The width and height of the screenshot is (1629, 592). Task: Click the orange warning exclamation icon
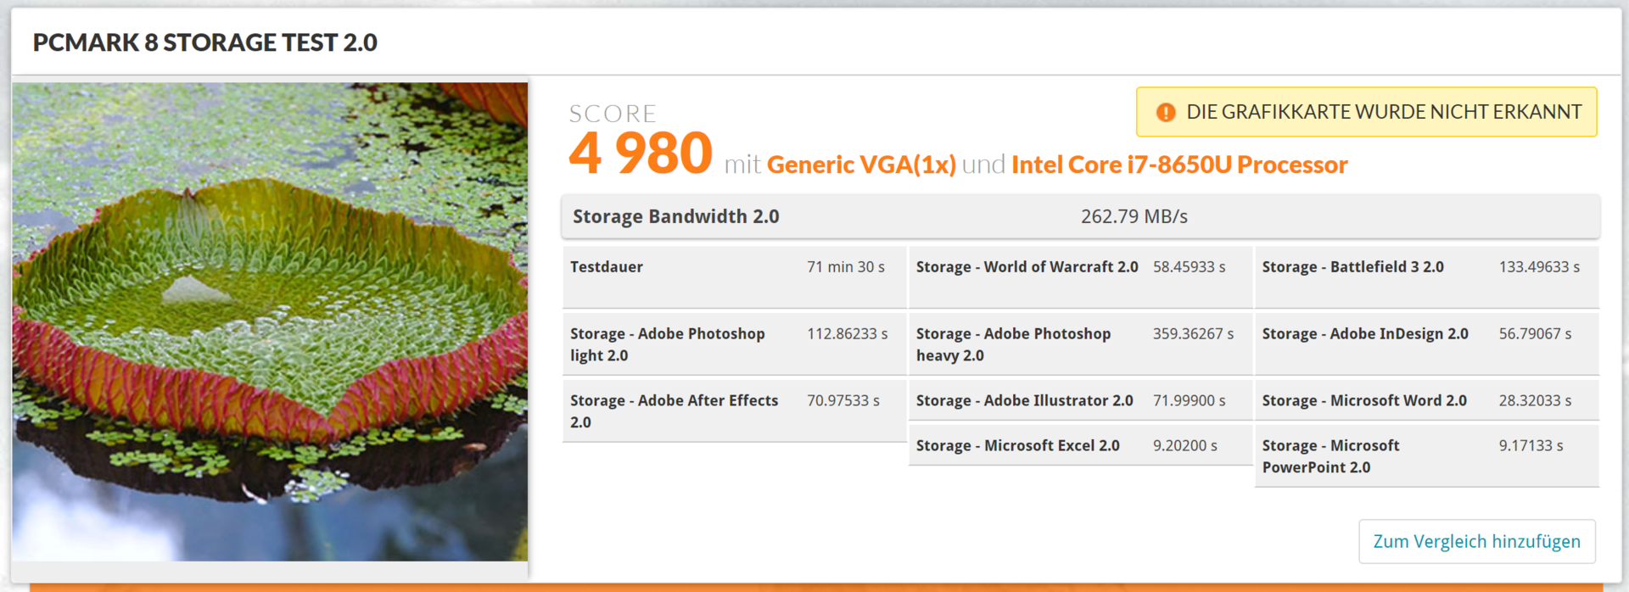pos(1166,112)
